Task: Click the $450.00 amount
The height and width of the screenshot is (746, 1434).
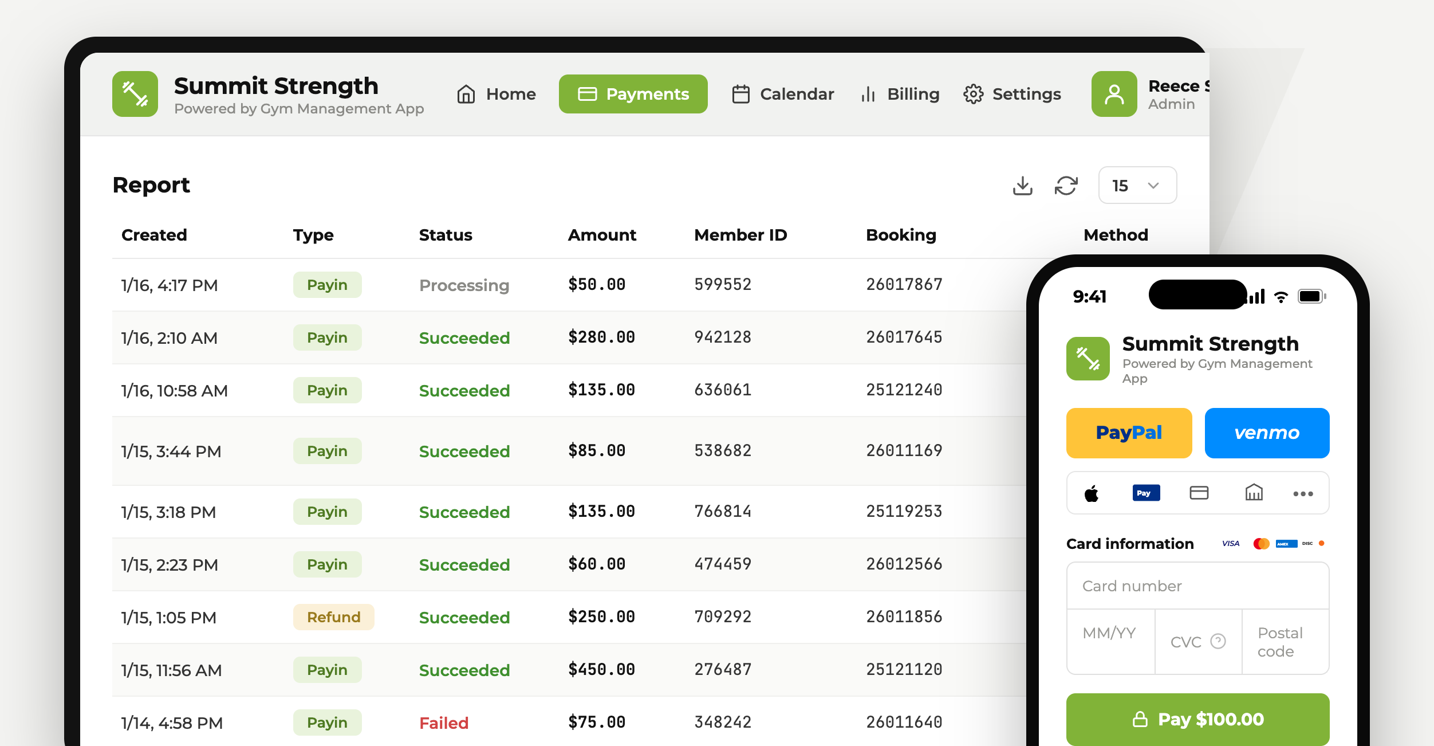Action: point(601,669)
